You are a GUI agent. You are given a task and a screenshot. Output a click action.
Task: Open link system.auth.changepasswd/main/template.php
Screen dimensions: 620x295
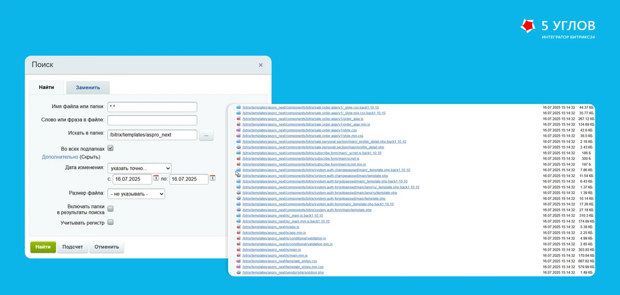coord(315,176)
